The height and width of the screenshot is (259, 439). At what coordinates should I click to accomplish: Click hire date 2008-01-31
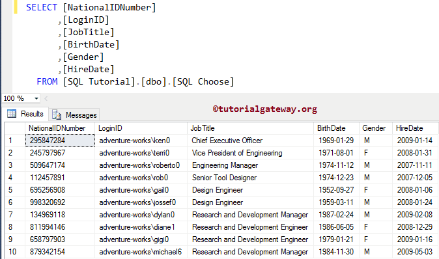(x=416, y=153)
